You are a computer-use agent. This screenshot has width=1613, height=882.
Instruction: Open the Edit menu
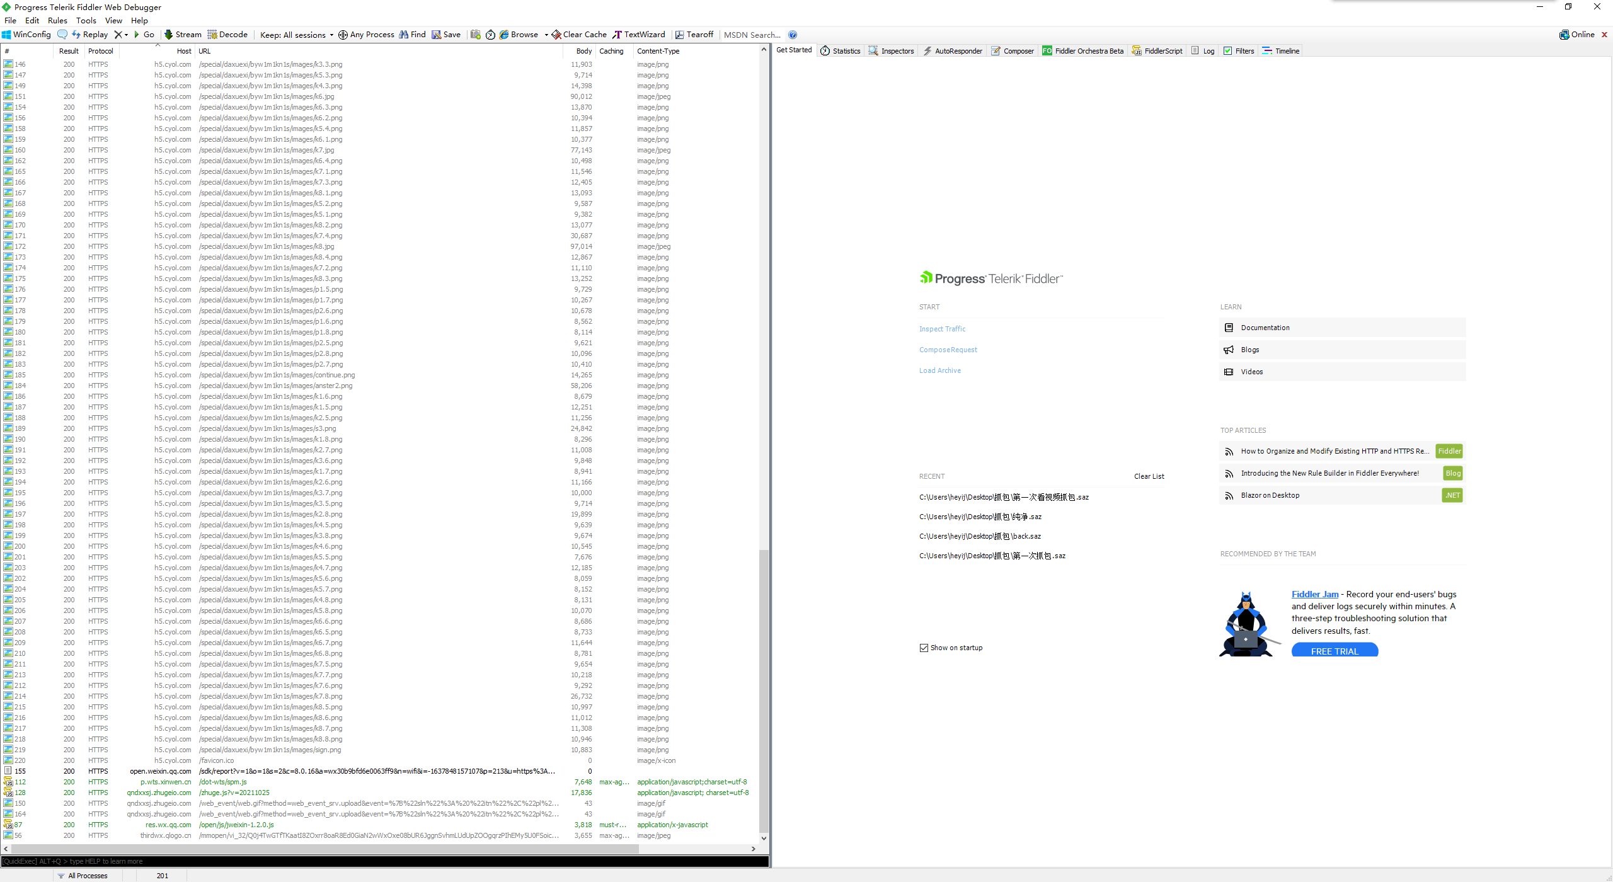(x=32, y=21)
